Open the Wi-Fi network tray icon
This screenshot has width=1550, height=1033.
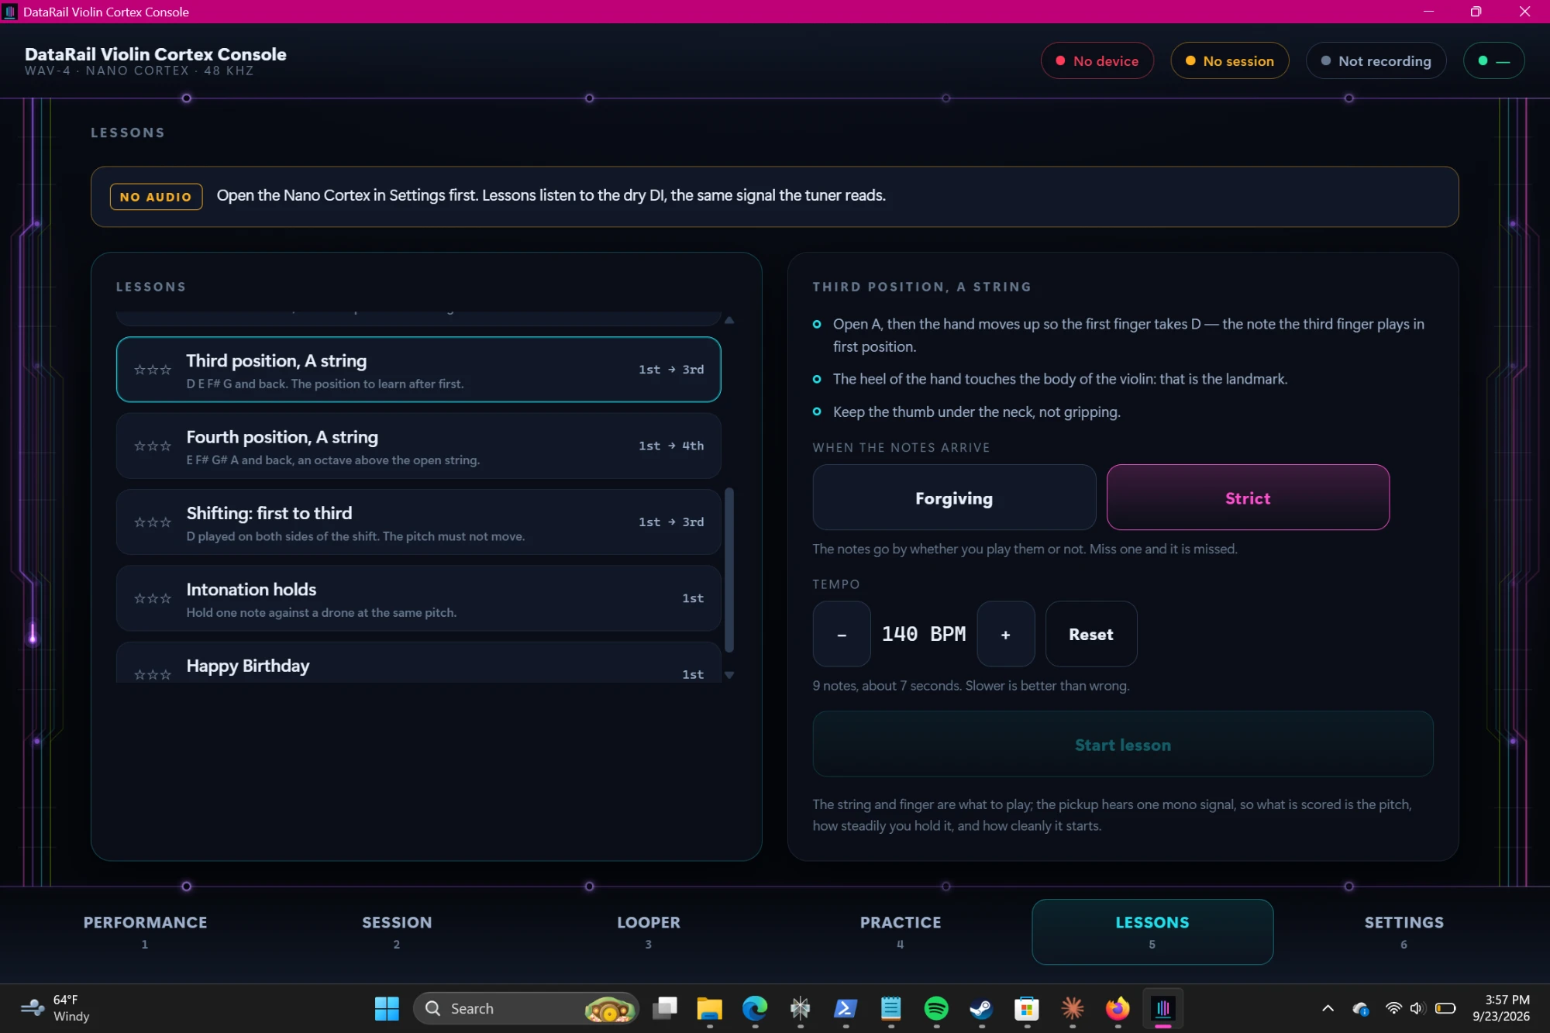tap(1393, 1008)
